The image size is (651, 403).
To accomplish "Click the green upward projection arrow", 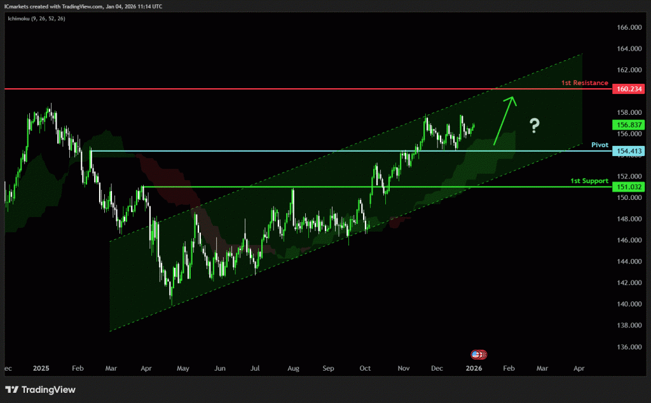I will 505,121.
